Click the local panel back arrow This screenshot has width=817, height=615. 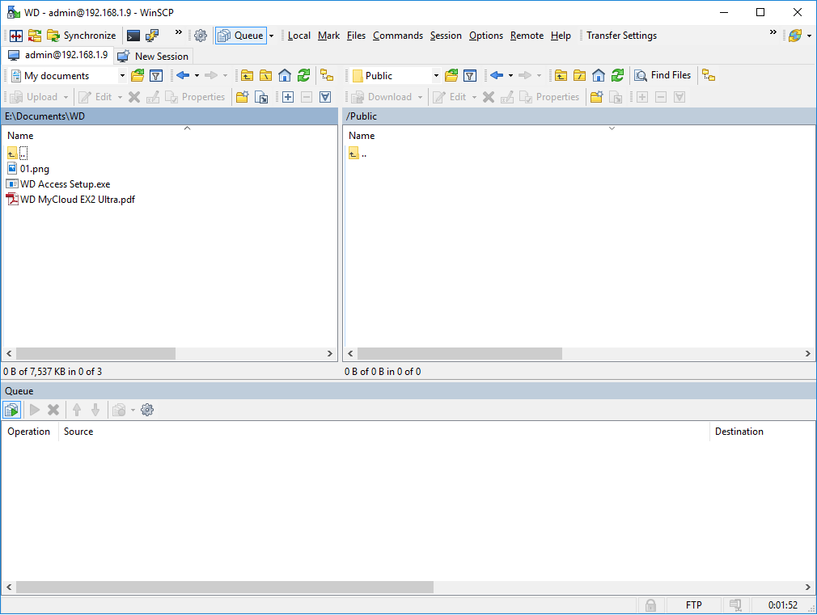pos(183,75)
